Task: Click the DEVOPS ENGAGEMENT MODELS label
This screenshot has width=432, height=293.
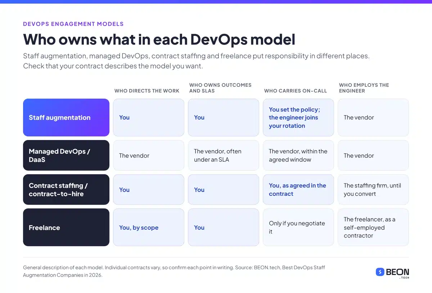Action: 73,24
